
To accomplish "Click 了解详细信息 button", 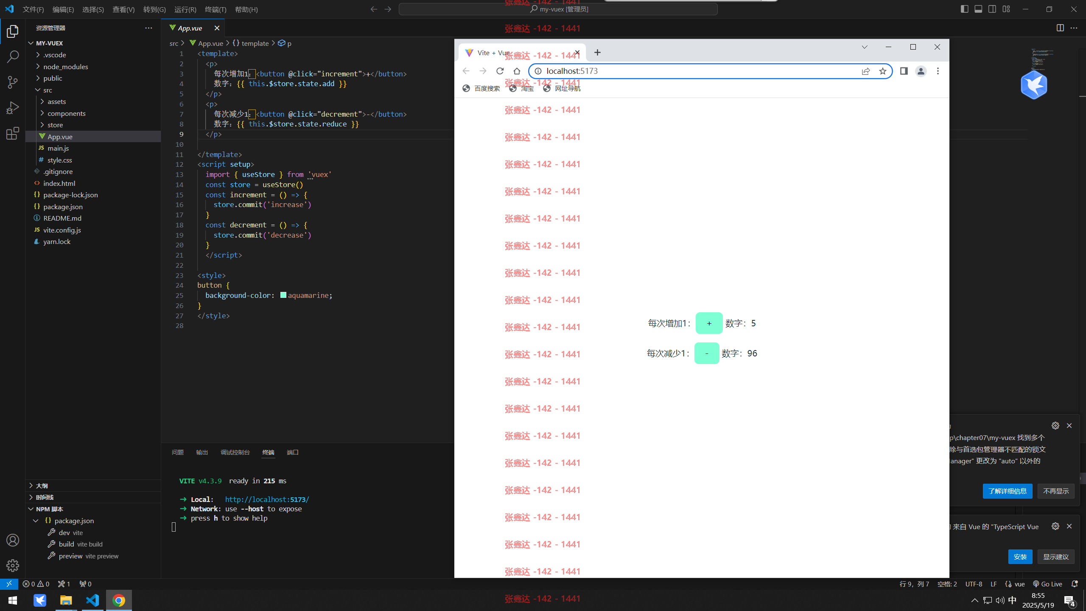I will tap(1008, 491).
